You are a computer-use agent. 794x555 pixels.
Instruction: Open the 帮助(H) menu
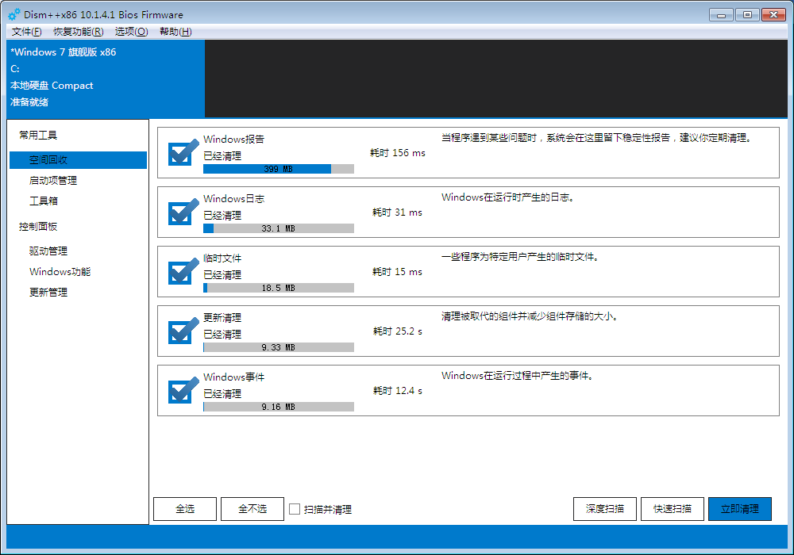click(x=175, y=32)
